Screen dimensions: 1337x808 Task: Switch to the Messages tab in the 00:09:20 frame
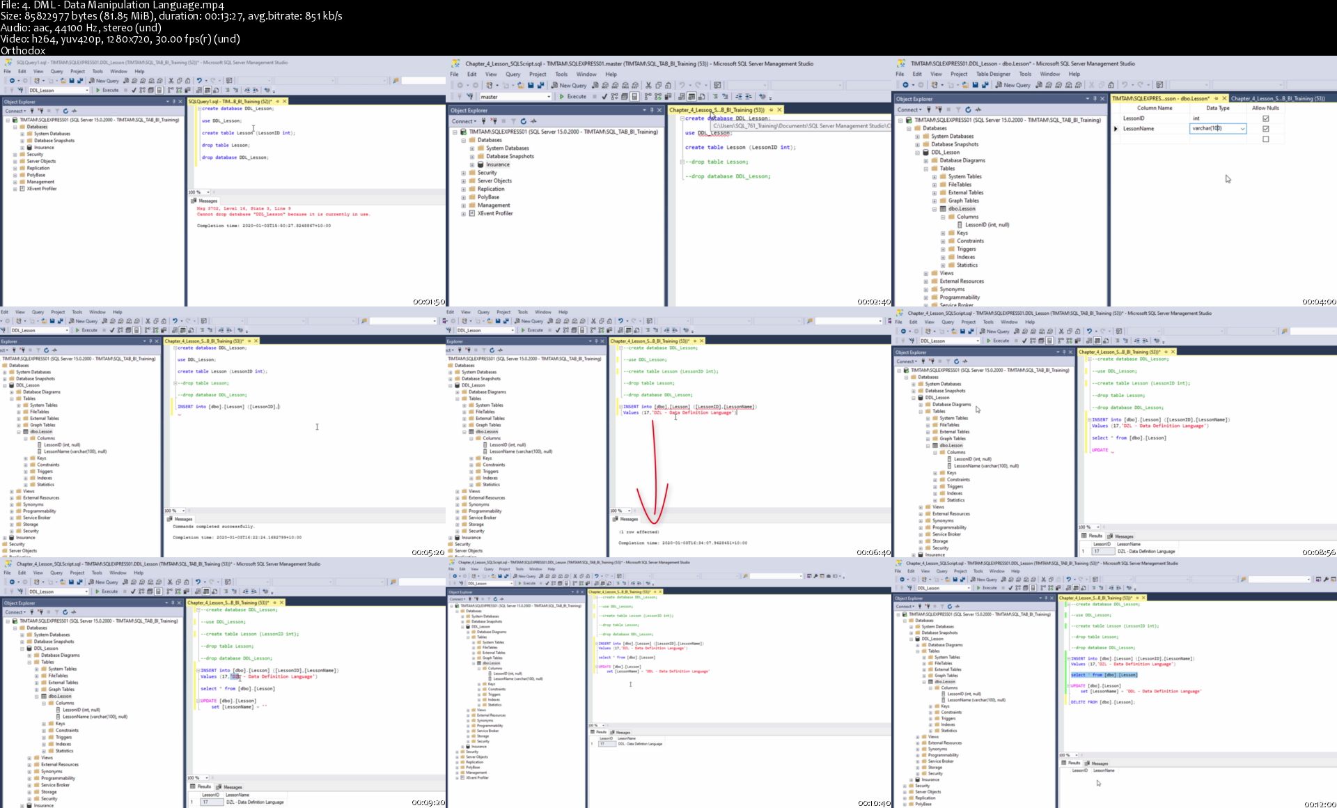point(229,787)
